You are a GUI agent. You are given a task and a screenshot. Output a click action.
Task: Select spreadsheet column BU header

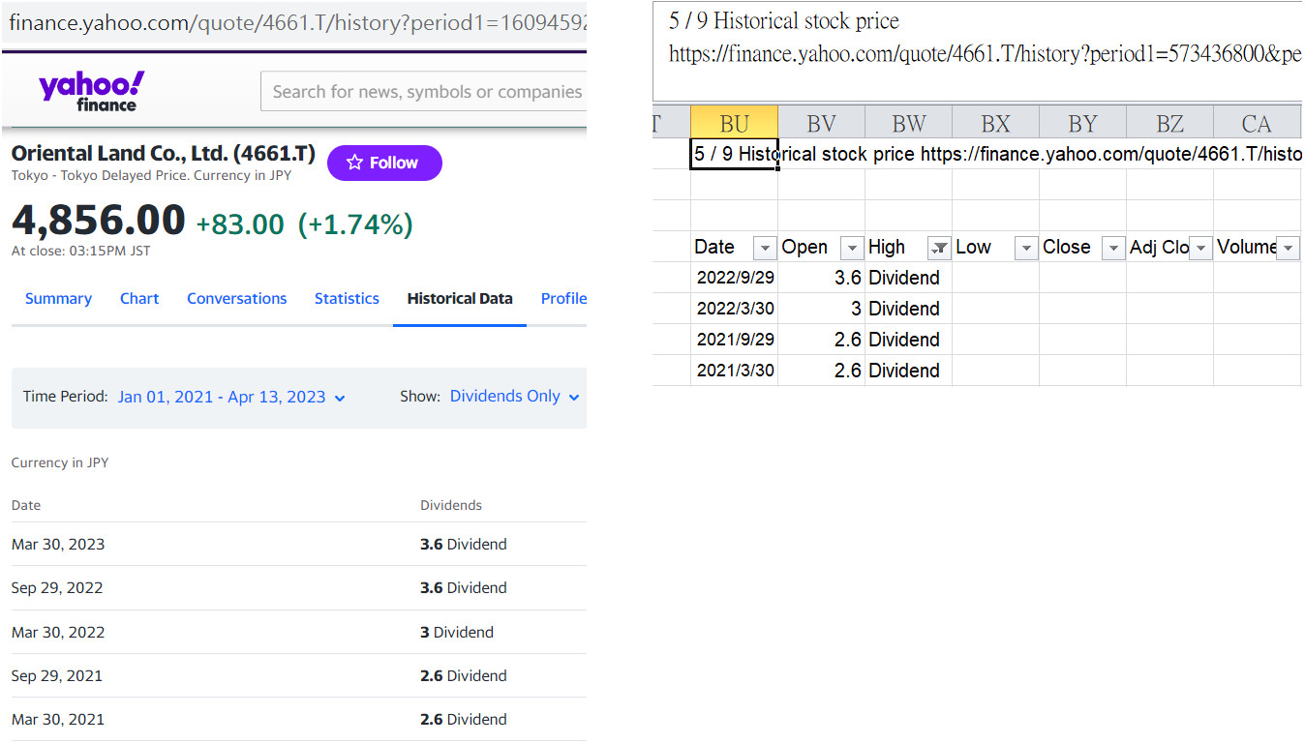735,123
